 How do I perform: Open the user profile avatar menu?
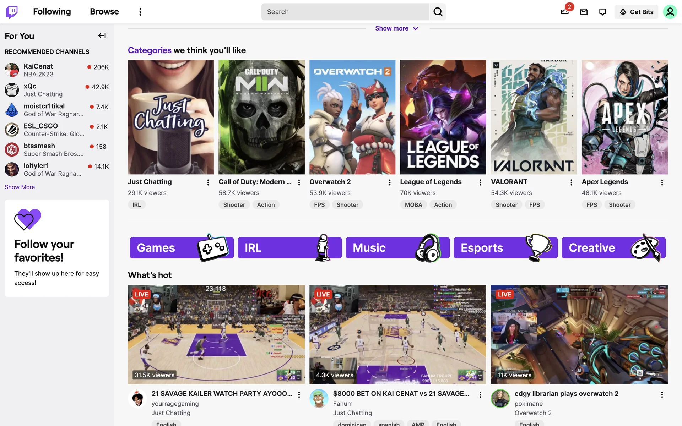click(x=670, y=12)
